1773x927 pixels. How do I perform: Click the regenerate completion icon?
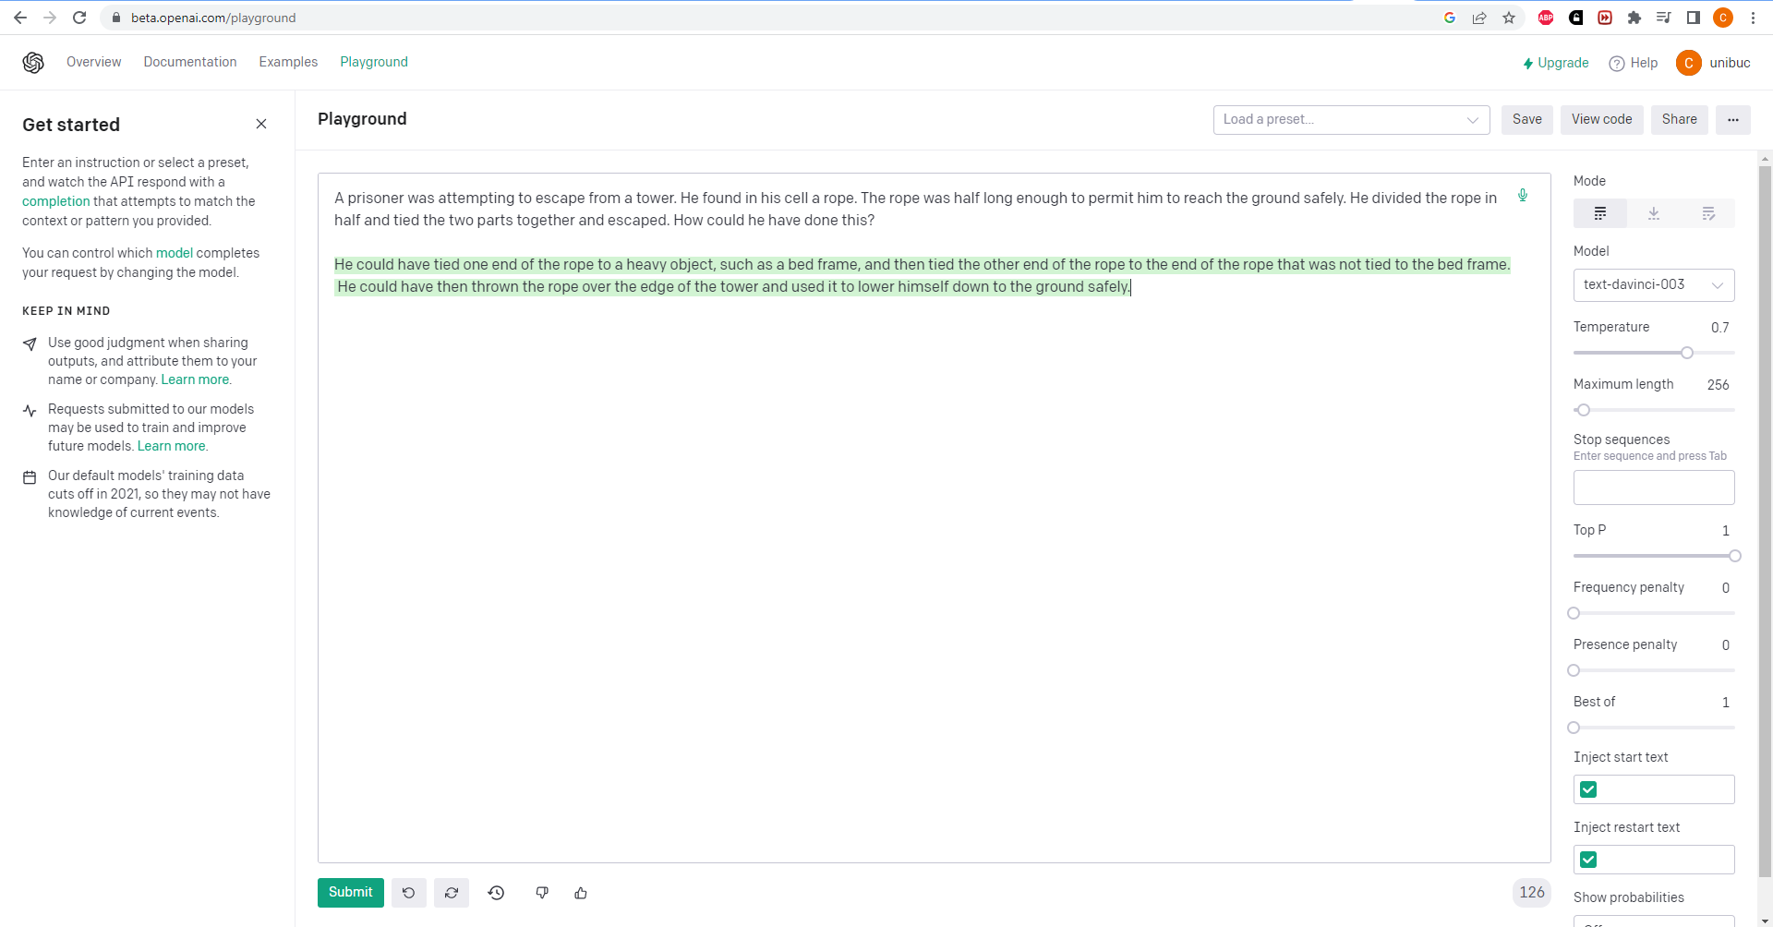(x=452, y=893)
